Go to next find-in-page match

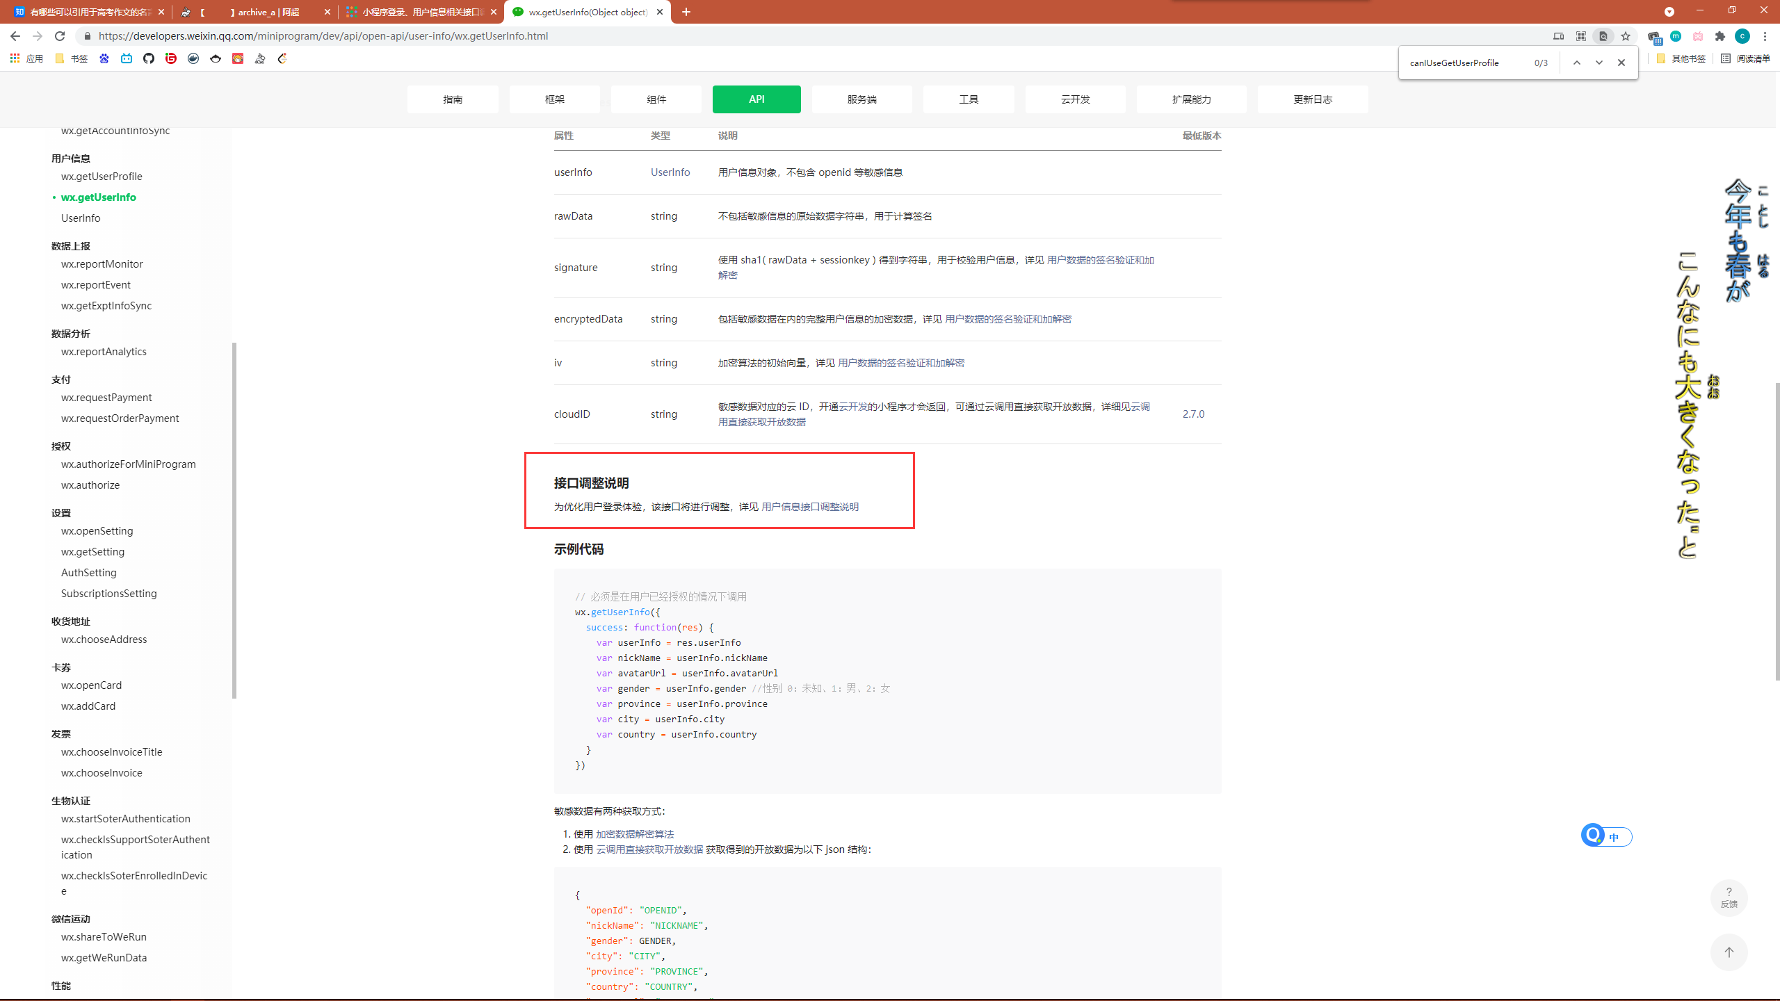pyautogui.click(x=1599, y=63)
